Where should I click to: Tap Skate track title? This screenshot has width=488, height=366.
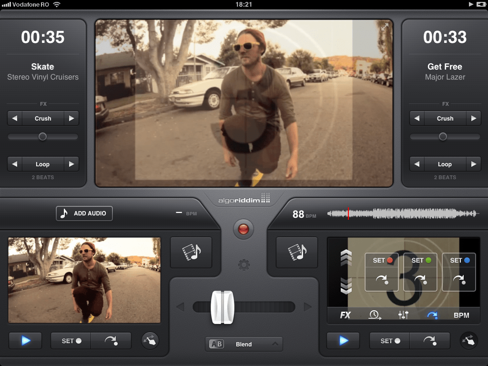42,67
